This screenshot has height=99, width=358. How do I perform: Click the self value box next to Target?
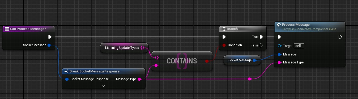click(x=299, y=46)
